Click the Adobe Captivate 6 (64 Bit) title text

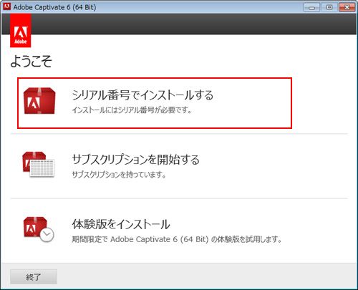(x=54, y=7)
